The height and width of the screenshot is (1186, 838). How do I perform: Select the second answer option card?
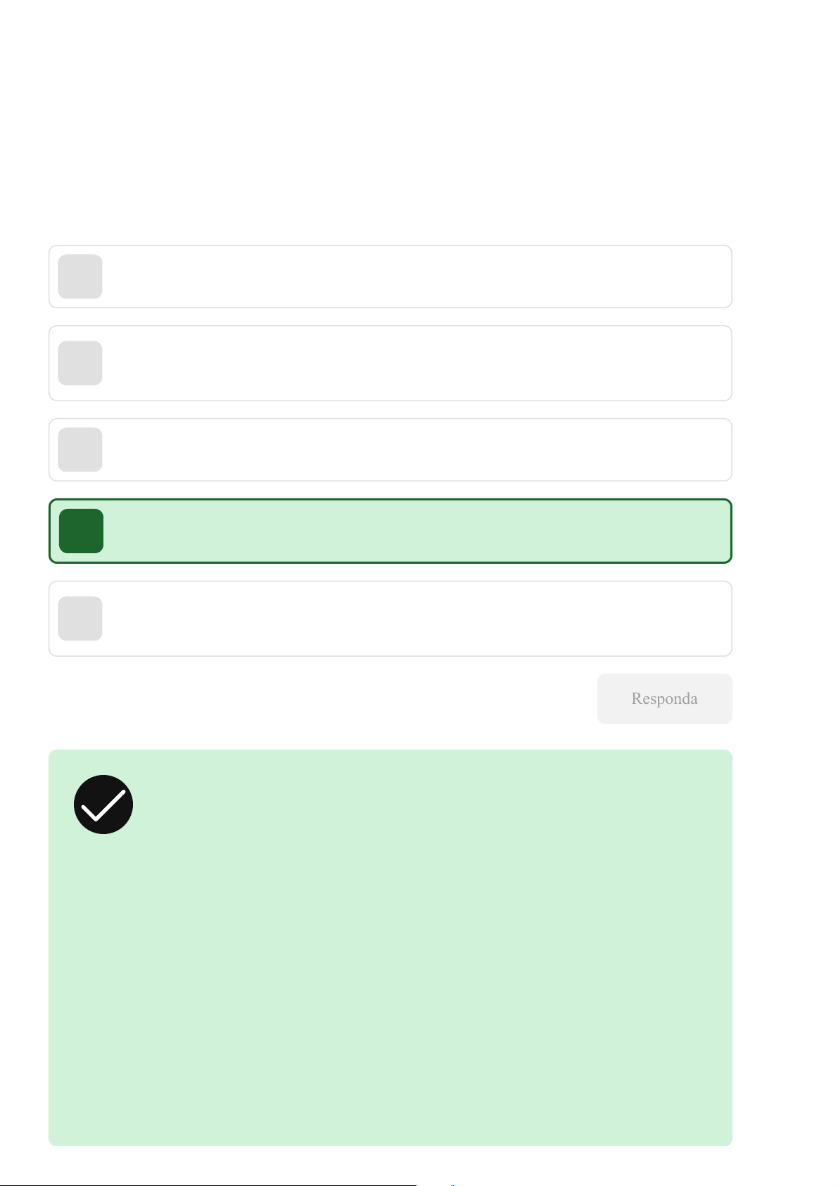point(415,363)
